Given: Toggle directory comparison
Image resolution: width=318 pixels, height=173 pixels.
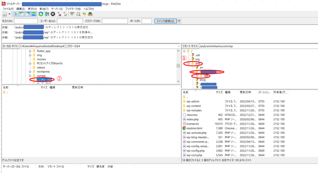Looking at the screenshot, I should (x=78, y=14).
